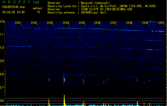
Task: Click the 0.8 kHz frequency axis label
Action: [2, 74]
